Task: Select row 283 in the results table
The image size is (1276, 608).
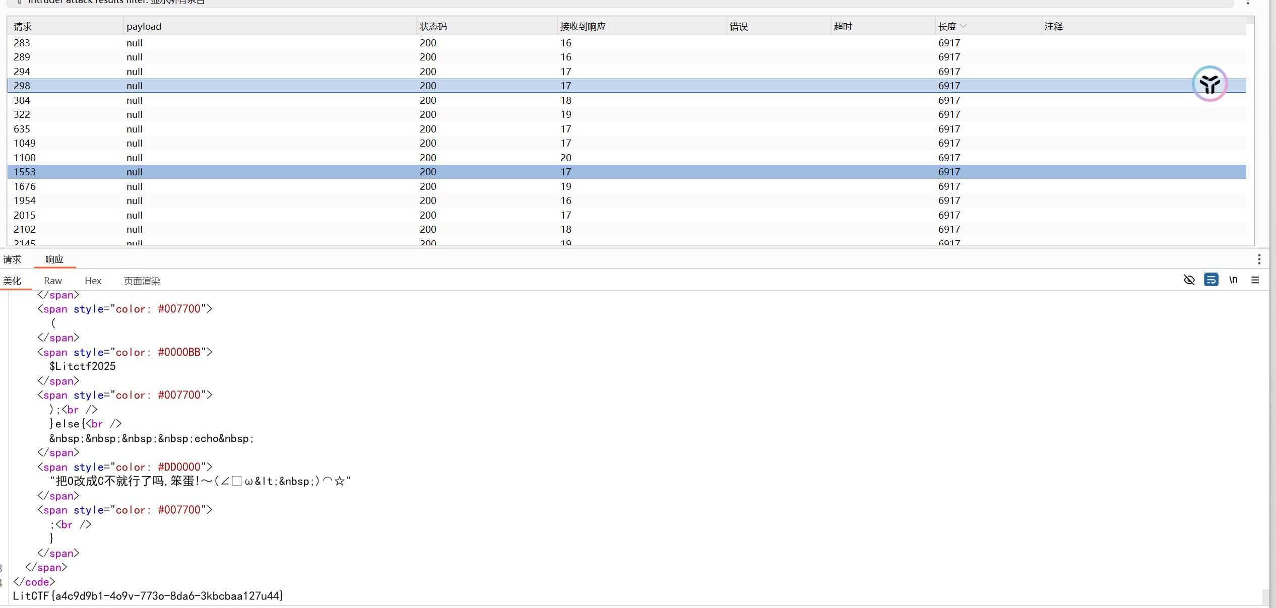Action: point(202,43)
